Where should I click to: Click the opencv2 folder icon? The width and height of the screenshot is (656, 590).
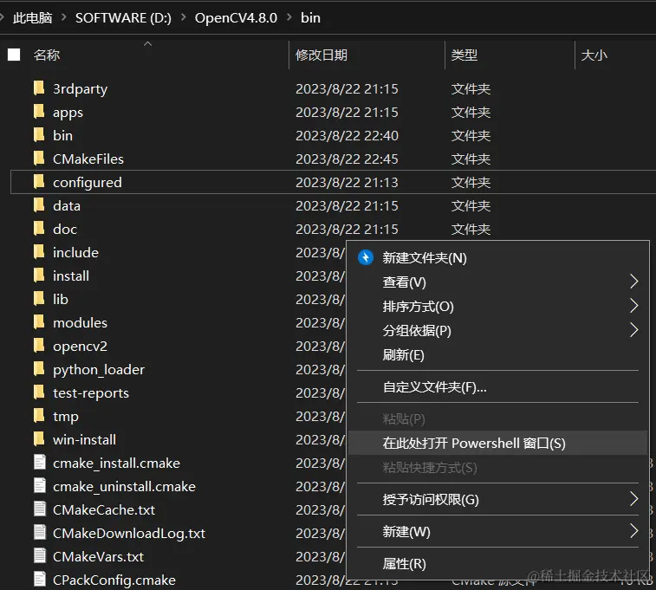[x=39, y=346]
